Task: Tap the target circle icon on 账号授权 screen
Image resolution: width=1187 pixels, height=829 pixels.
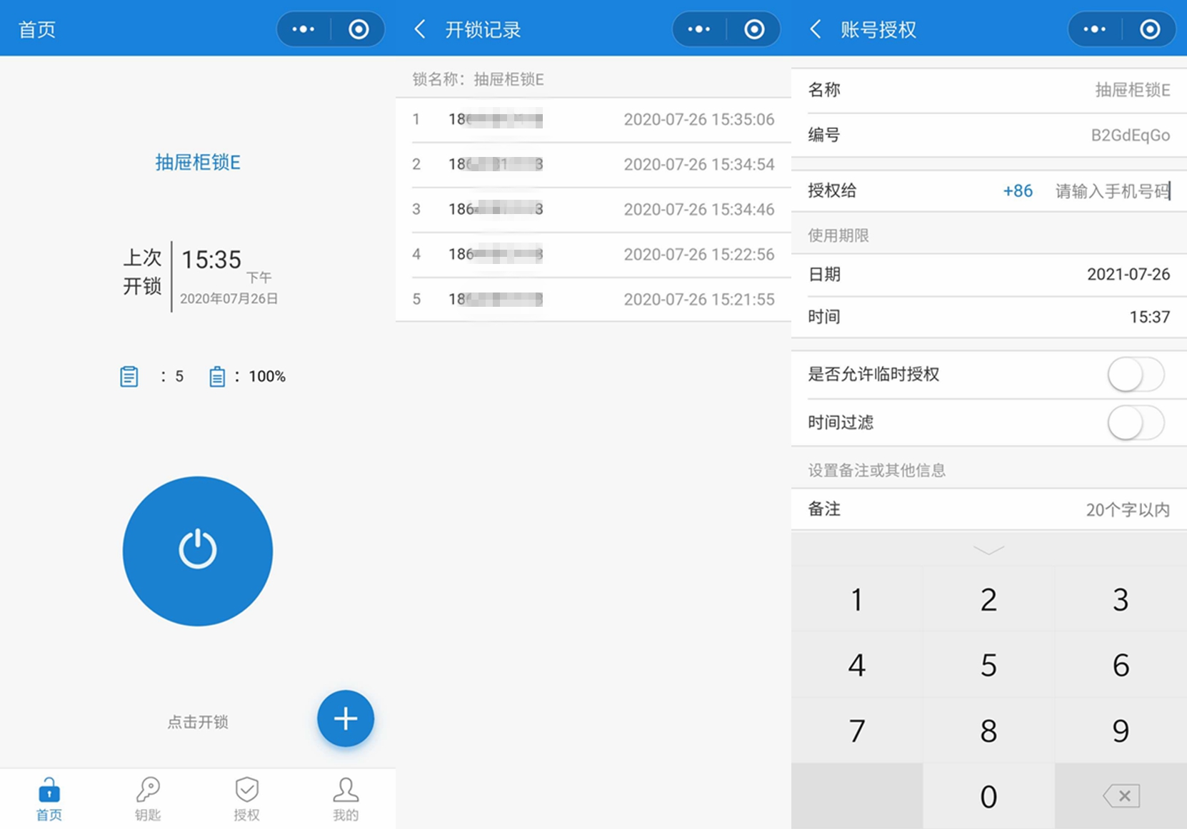Action: point(1149,29)
